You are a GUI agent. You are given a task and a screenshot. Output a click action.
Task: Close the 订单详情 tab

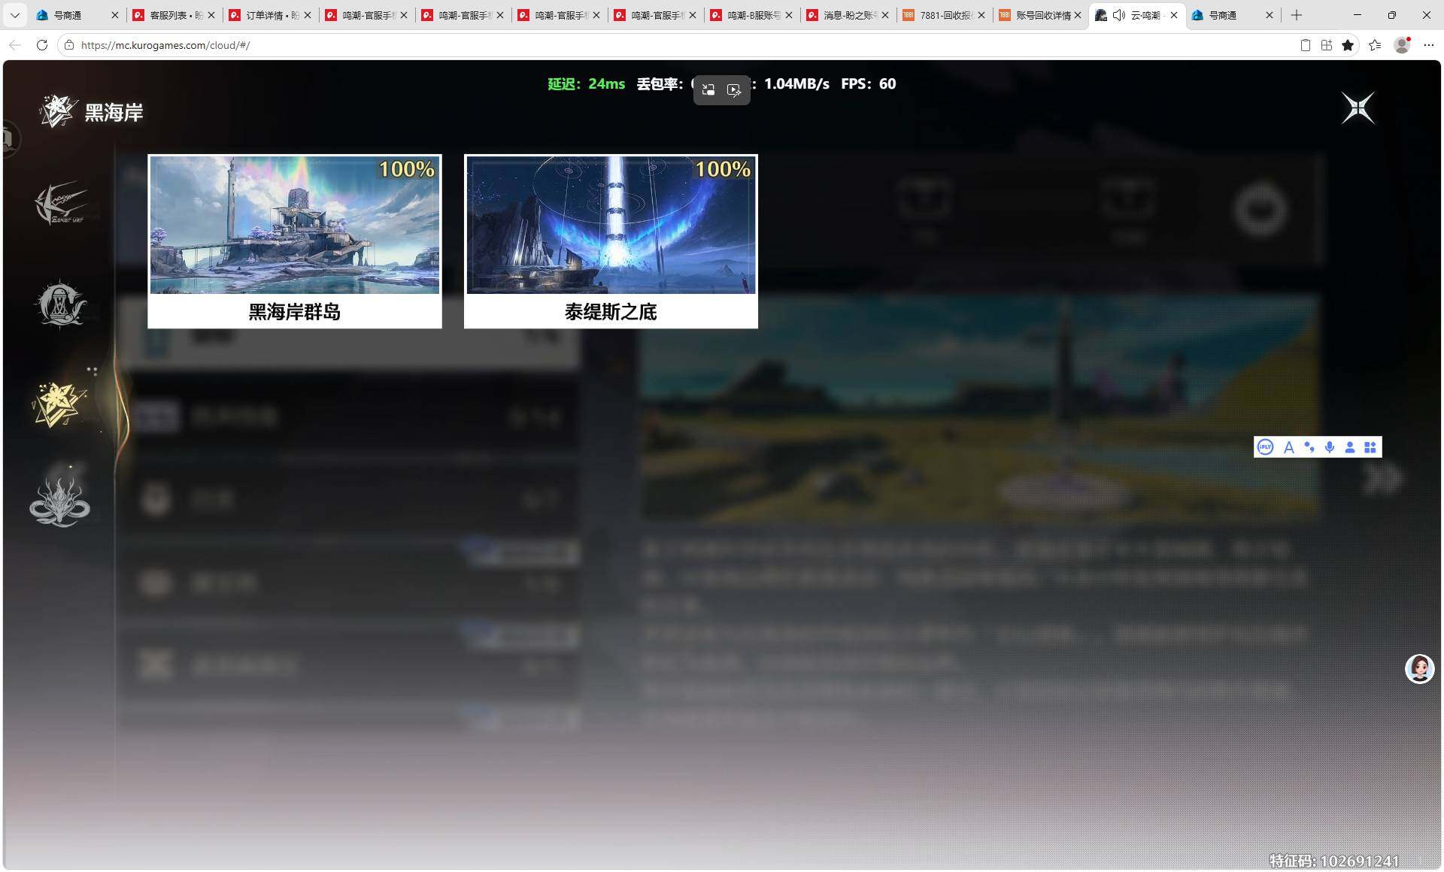point(308,15)
